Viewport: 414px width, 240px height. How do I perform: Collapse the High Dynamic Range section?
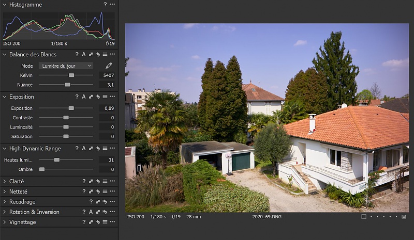click(5, 149)
